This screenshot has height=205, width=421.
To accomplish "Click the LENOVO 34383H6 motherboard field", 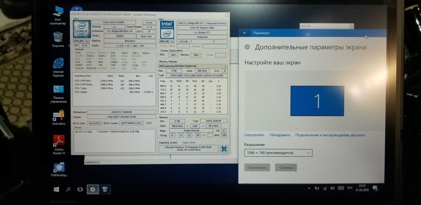I will [x=121, y=112].
